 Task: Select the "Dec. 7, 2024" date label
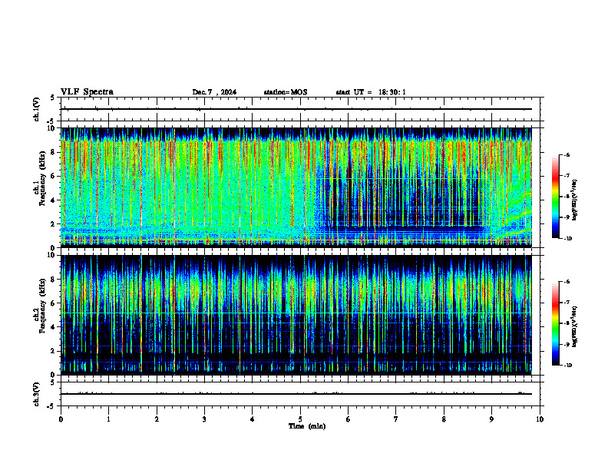214,92
